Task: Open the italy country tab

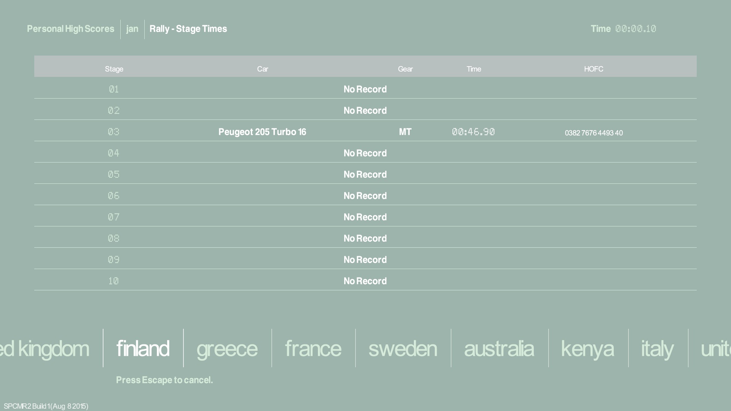Action: click(x=658, y=349)
